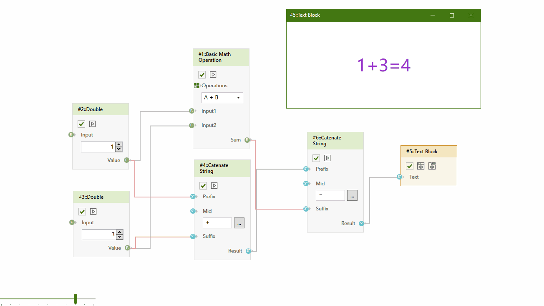The image size is (544, 306).
Task: Click the Value output port of #2 Double
Action: point(126,160)
